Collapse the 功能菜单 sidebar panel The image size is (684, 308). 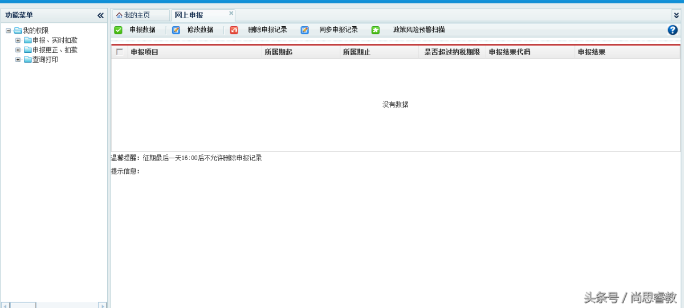pos(100,15)
